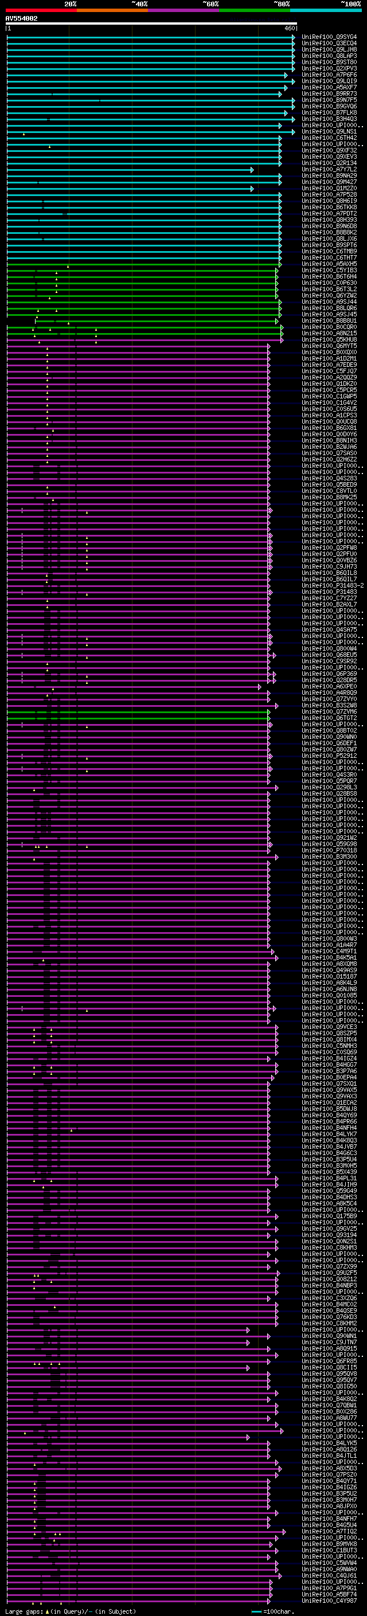Select the hit label UniRef100_Q1M2Z0
Viewport: 367px width, 1616px height.
click(x=329, y=189)
